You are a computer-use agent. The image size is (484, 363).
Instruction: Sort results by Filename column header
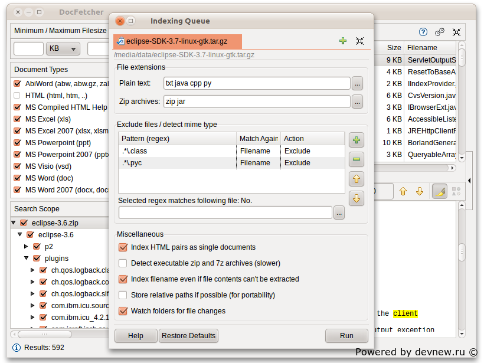429,47
